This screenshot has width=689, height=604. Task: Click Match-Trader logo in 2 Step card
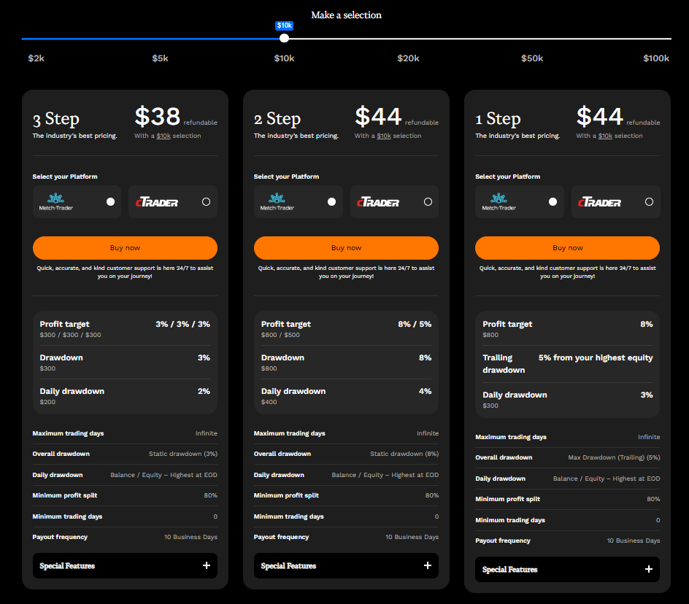point(277,202)
